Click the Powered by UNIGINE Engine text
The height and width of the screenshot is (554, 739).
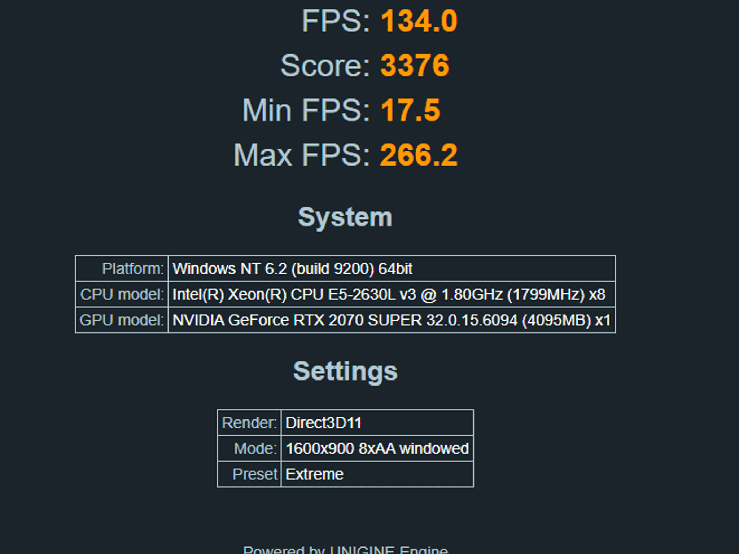(345, 550)
